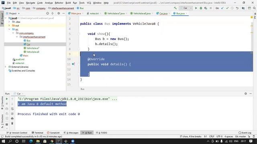Locate the opened file in Project panel
This screenshot has width=257, height=144.
pos(47,13)
